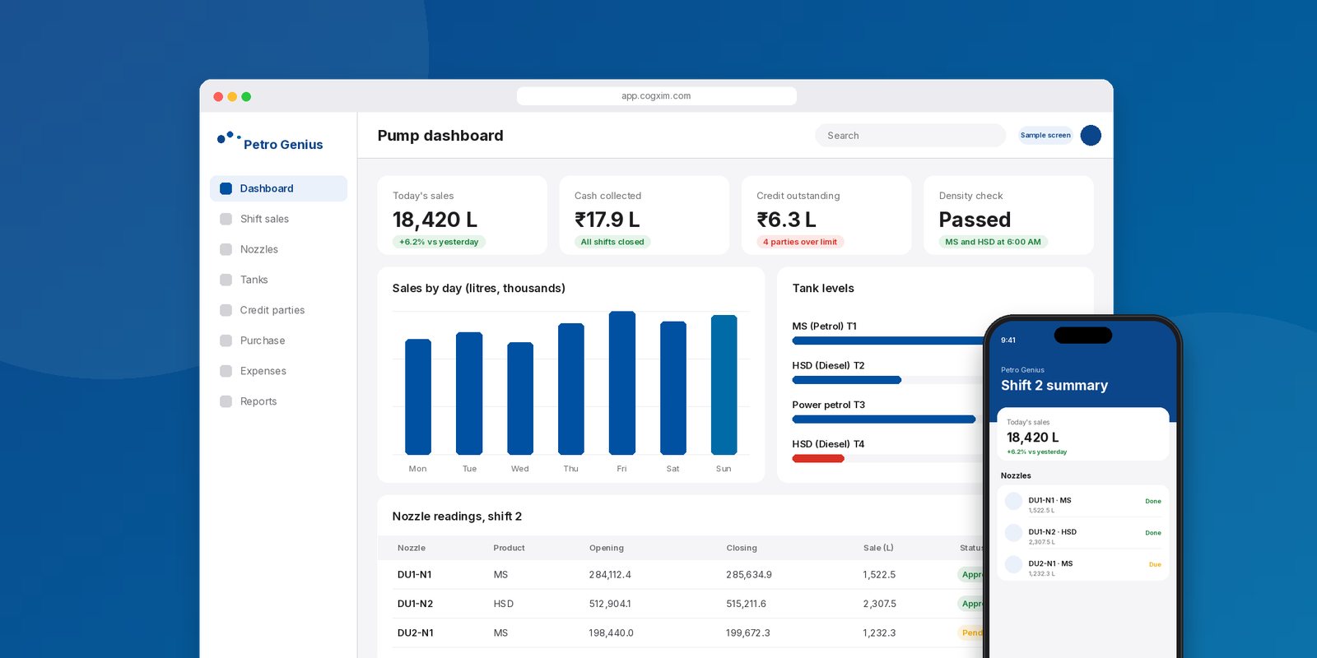Click the Closing column header
The height and width of the screenshot is (658, 1317).
pos(742,548)
